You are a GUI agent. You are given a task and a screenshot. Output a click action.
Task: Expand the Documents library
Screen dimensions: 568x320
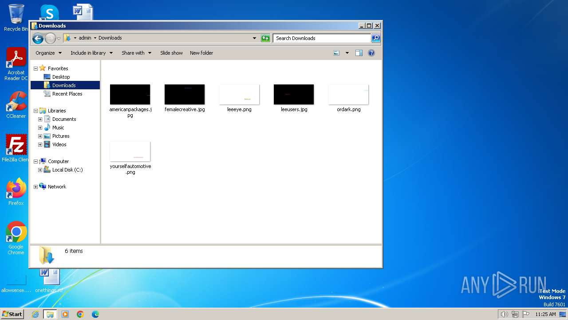tap(40, 119)
